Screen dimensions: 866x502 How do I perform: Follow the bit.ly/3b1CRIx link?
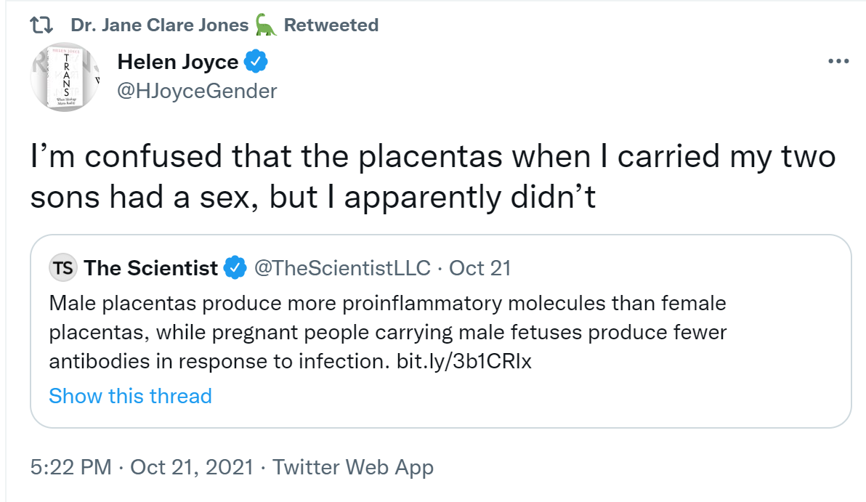click(464, 361)
